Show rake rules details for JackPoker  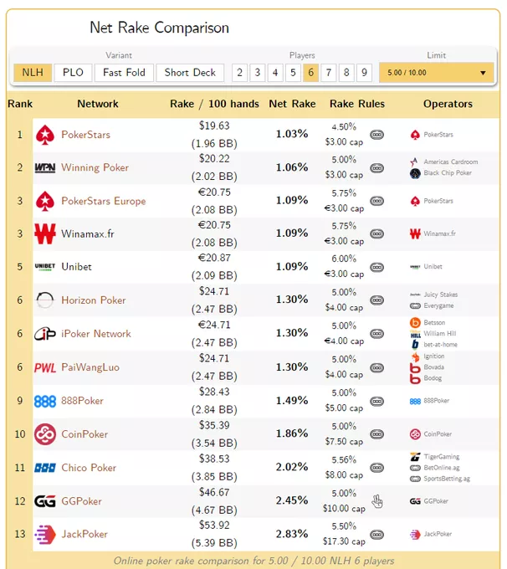click(x=377, y=535)
